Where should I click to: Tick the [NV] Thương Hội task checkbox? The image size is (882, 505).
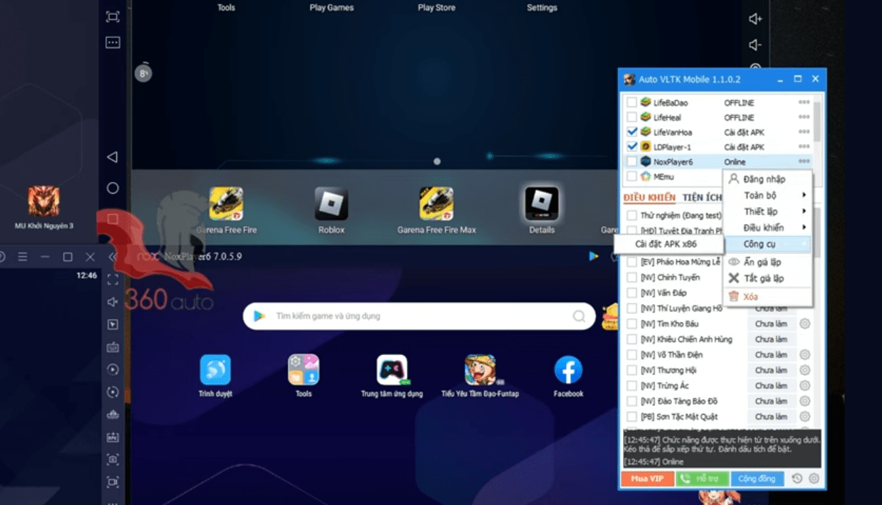tap(632, 371)
